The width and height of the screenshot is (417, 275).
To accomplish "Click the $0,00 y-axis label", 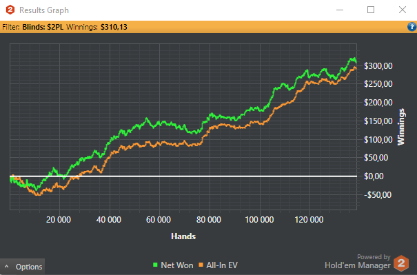I will (374, 176).
